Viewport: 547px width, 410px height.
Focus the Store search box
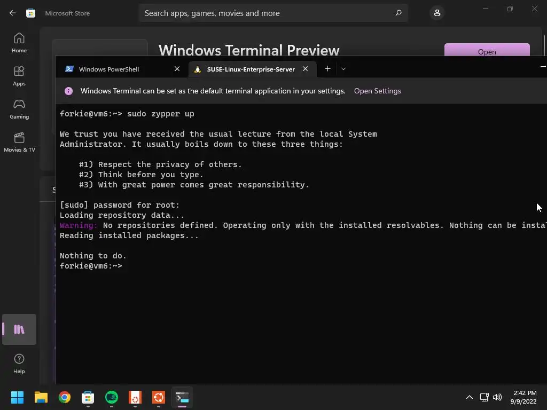[273, 13]
